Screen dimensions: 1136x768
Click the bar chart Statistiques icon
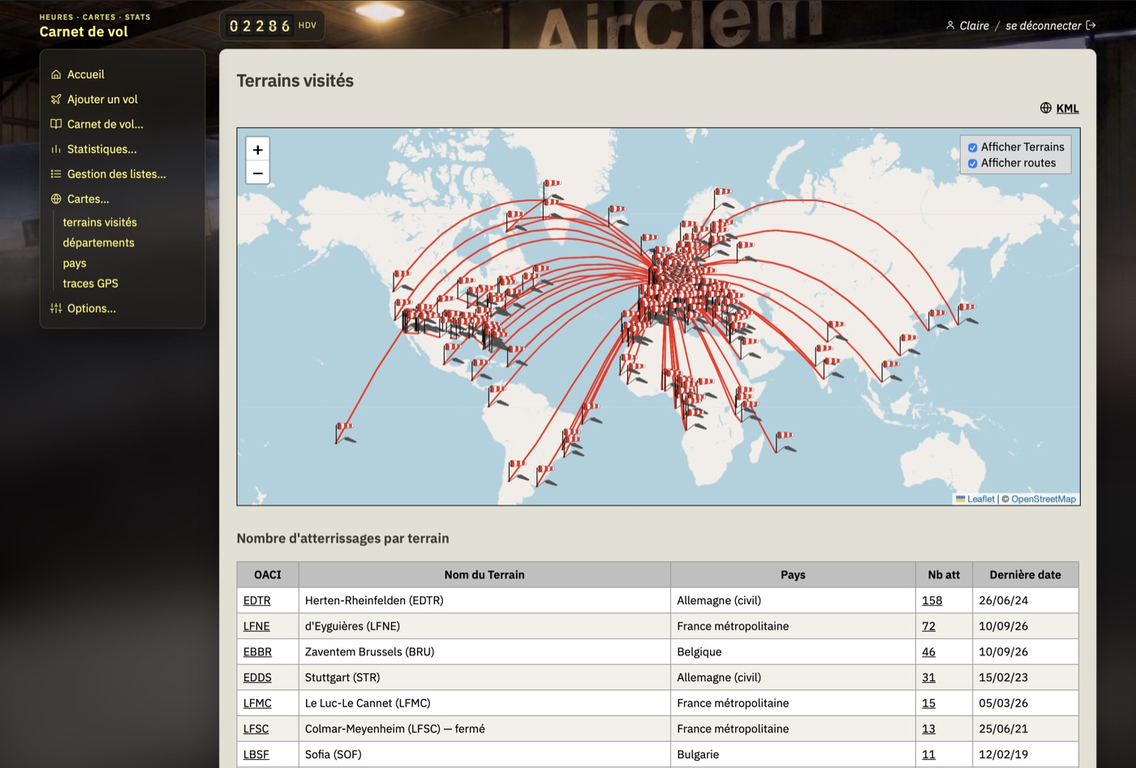pos(56,149)
